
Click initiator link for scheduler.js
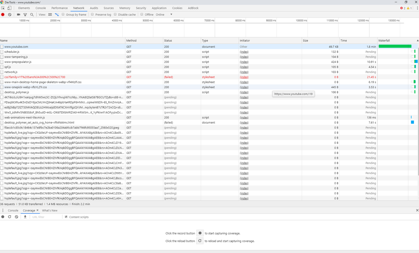coord(244,52)
